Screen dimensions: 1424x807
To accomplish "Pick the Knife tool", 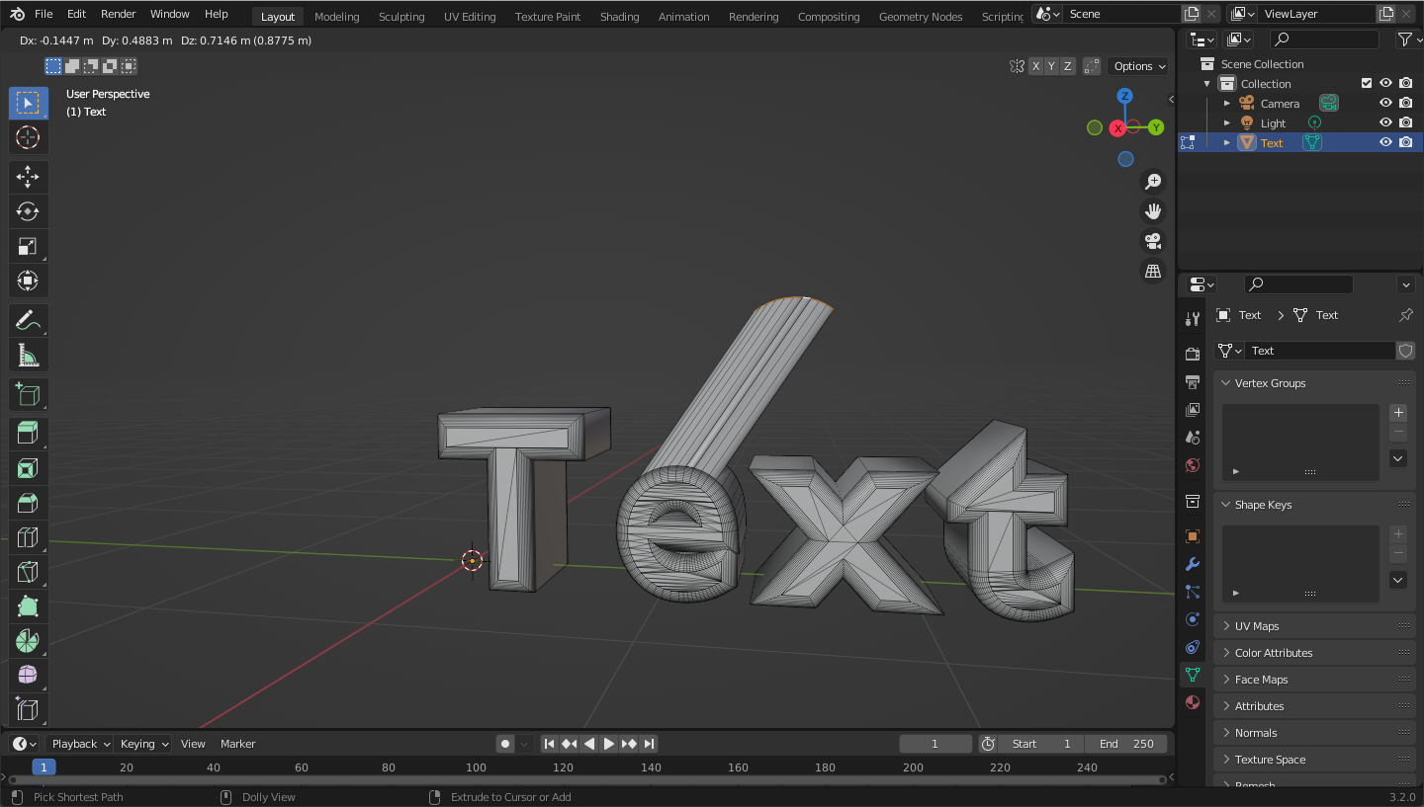I will tap(29, 572).
